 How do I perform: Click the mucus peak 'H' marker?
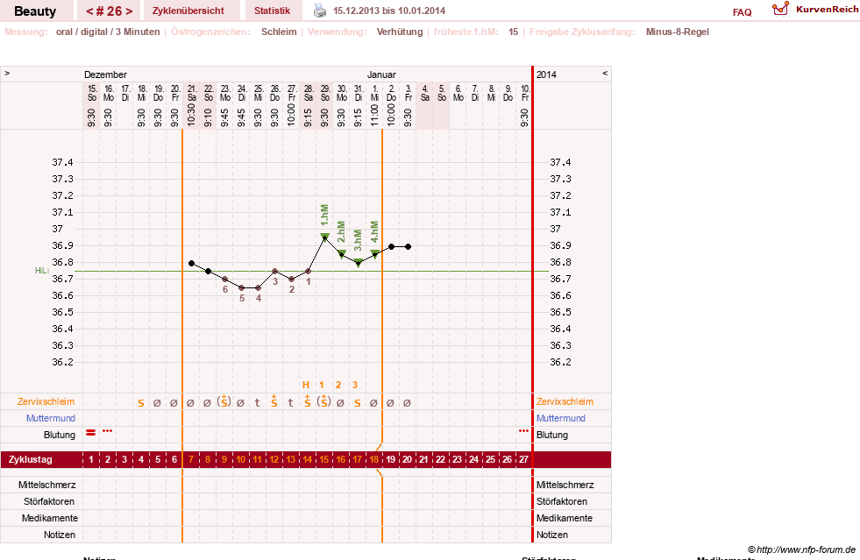point(306,385)
